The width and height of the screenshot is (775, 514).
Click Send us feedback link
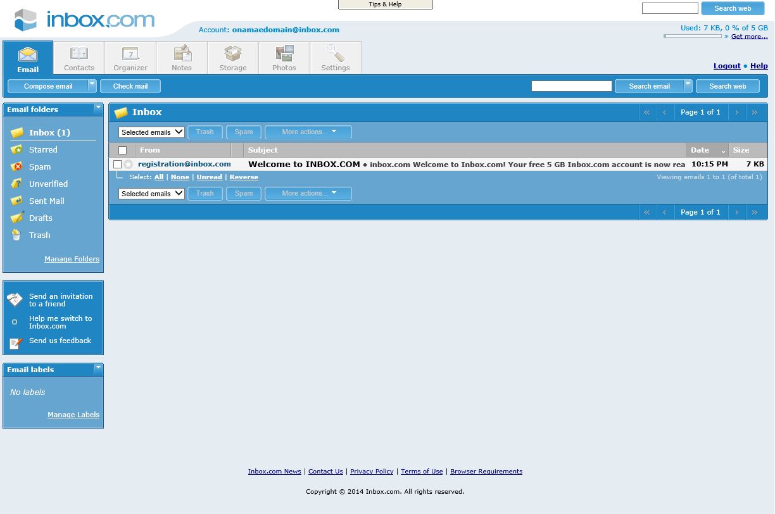(60, 341)
